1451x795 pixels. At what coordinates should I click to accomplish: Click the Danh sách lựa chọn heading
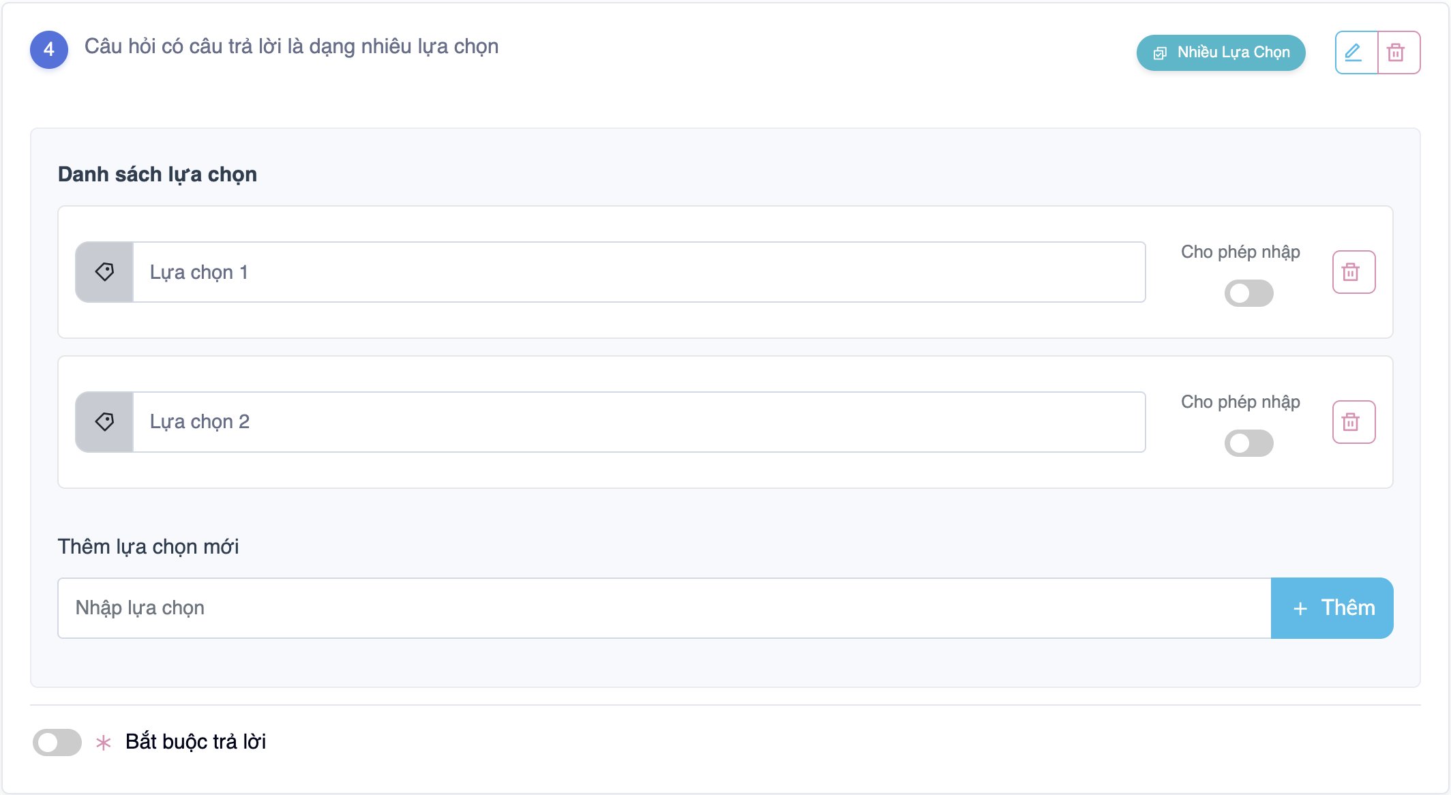[x=158, y=175]
